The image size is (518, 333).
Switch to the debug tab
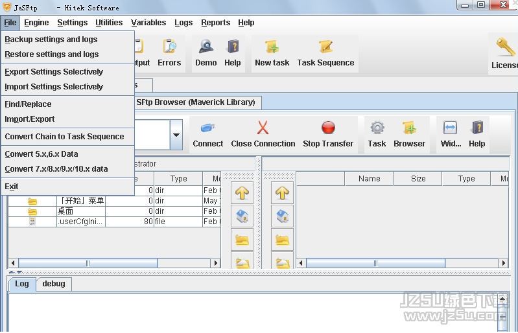(x=54, y=284)
